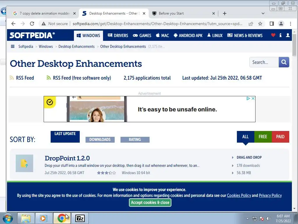The width and height of the screenshot is (298, 224).
Task: Open the DropPoint 1.2.0 title
Action: (x=67, y=158)
